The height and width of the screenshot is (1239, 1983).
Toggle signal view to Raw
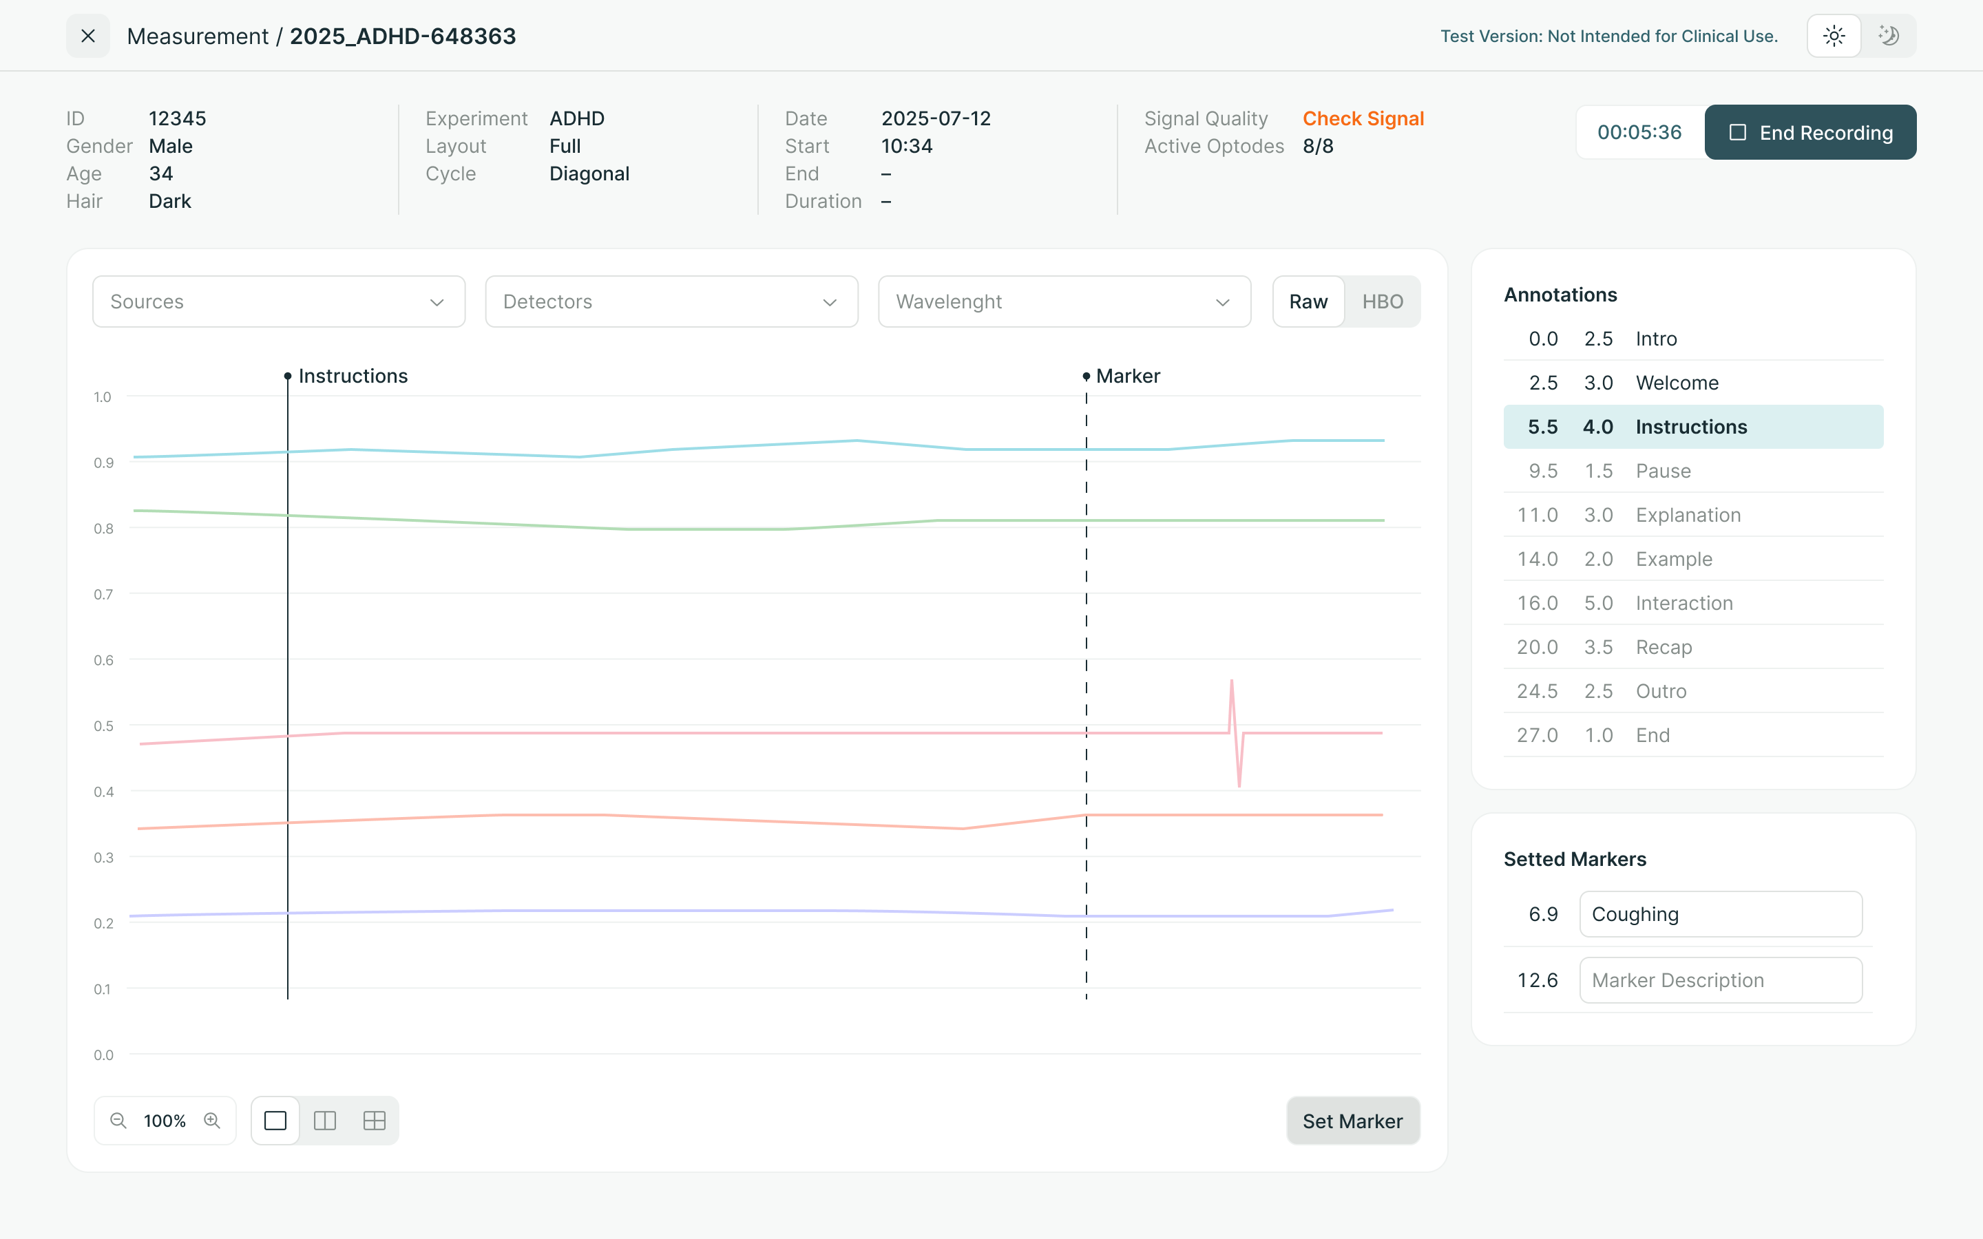tap(1308, 301)
